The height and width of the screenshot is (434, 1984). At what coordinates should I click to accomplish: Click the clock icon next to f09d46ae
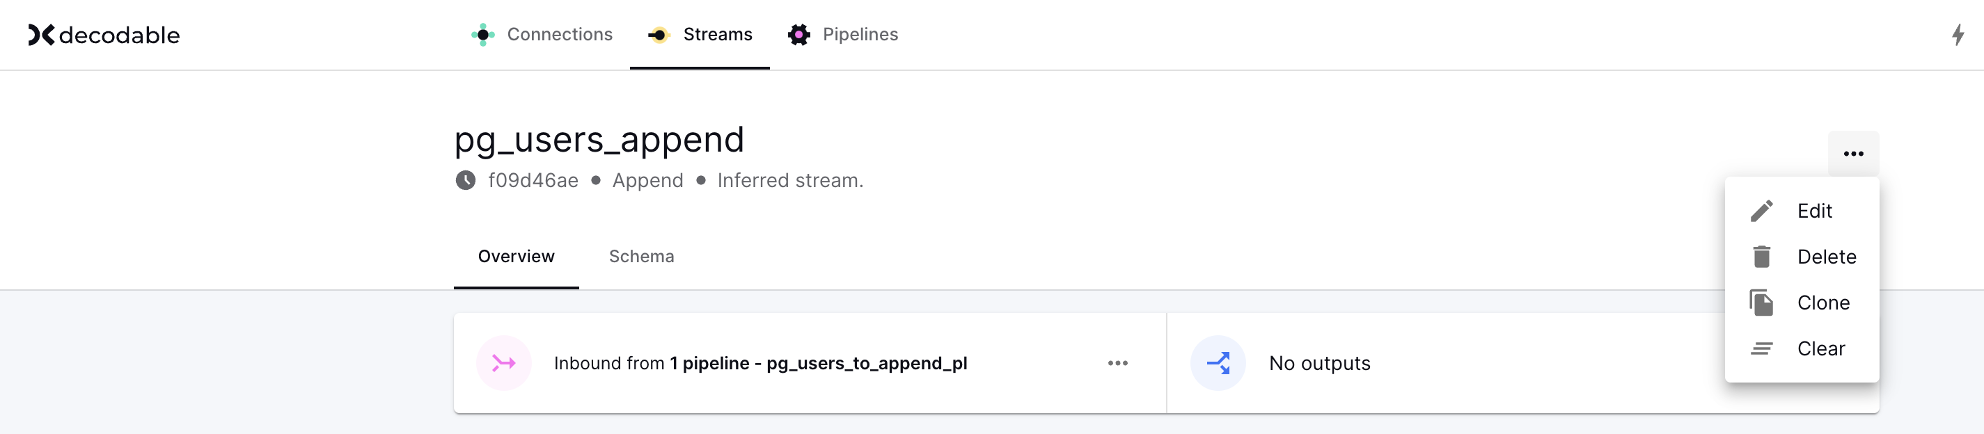point(468,180)
